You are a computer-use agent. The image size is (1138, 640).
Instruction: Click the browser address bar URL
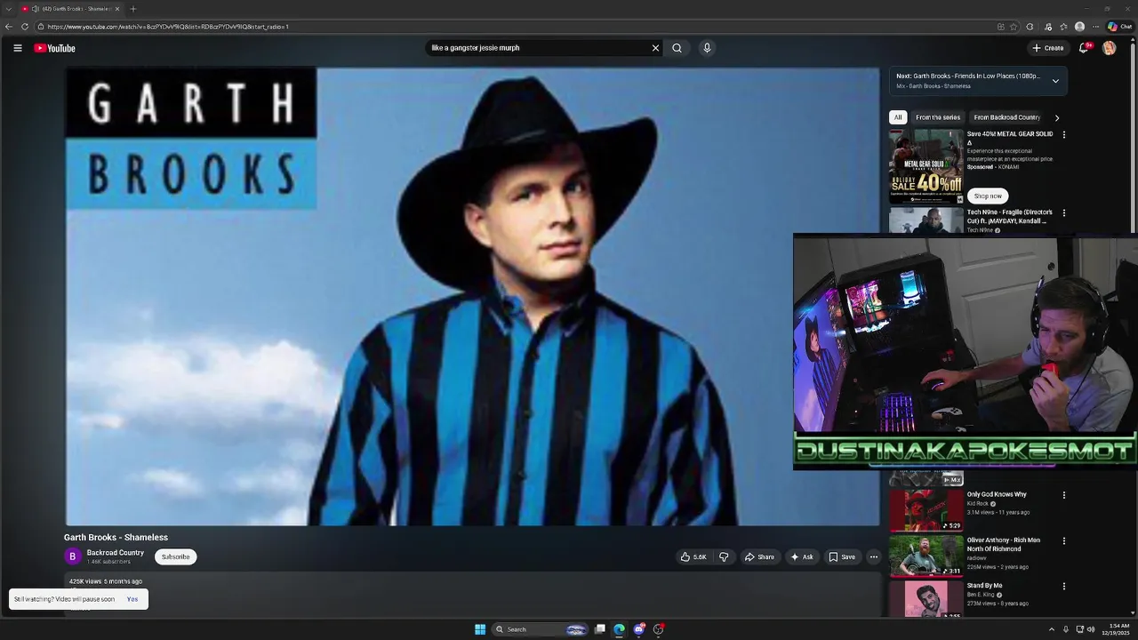[168, 27]
